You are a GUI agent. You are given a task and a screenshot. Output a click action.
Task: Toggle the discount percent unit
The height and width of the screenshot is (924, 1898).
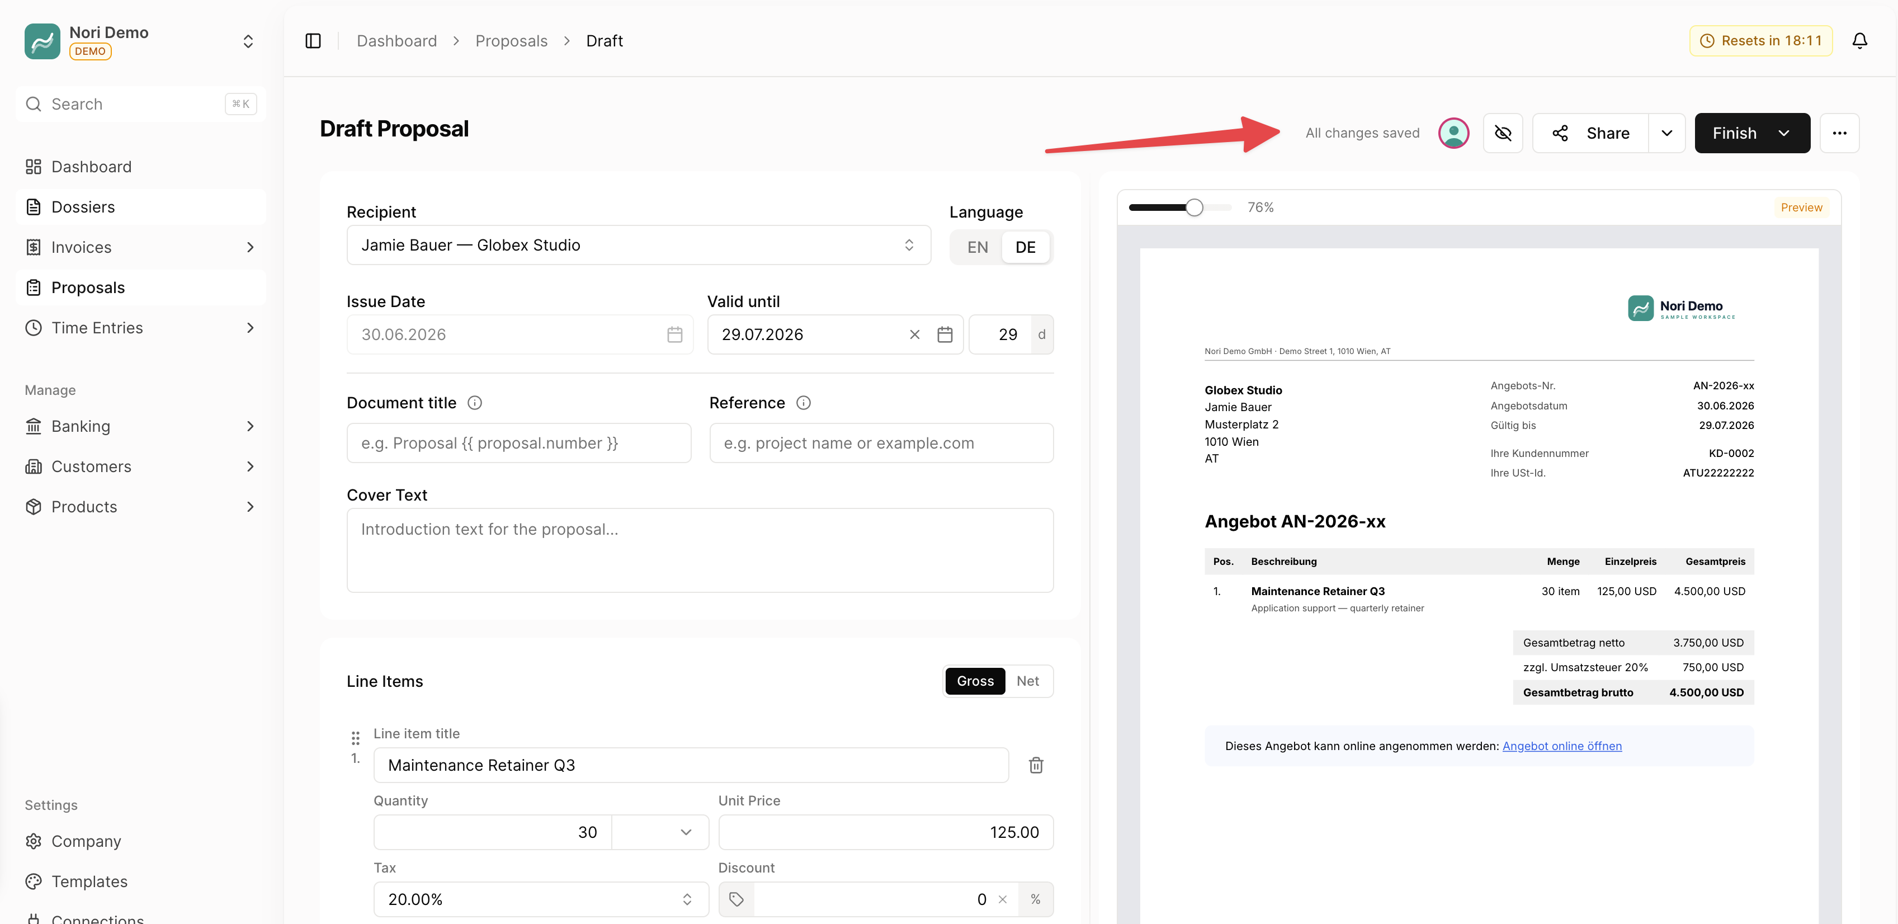click(x=1035, y=899)
